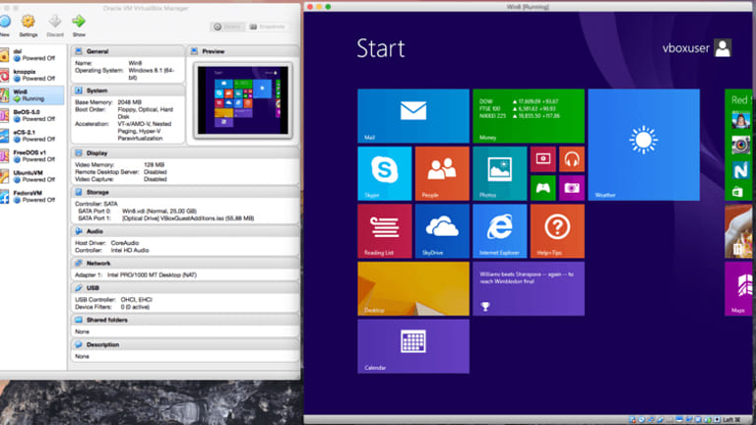Collapse the Storage section header
The height and width of the screenshot is (425, 756).
click(185, 192)
